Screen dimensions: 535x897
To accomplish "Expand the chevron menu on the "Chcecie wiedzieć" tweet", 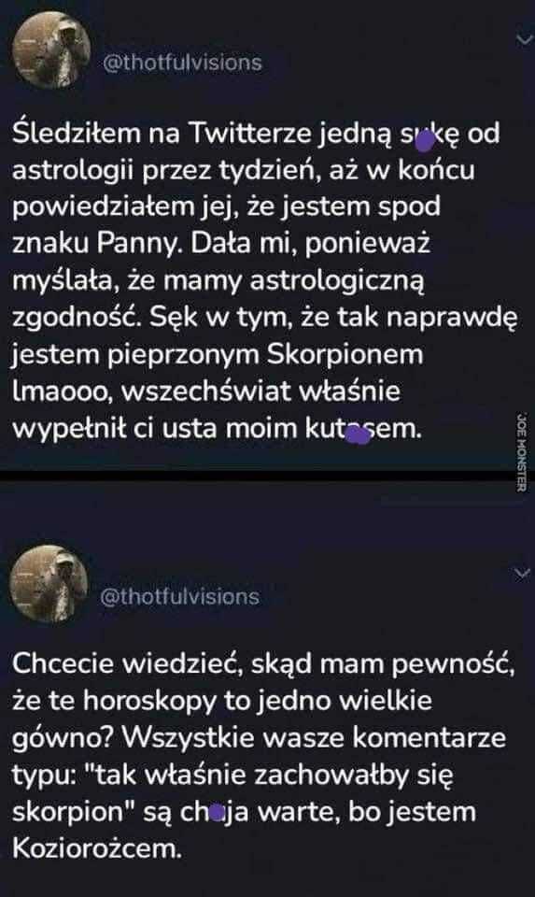I will point(523,573).
